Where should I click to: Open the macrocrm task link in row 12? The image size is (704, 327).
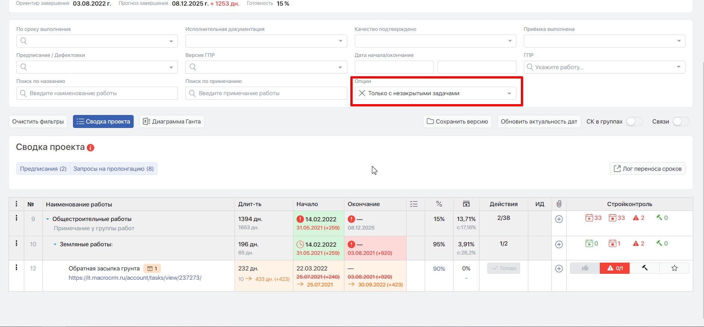click(x=135, y=278)
